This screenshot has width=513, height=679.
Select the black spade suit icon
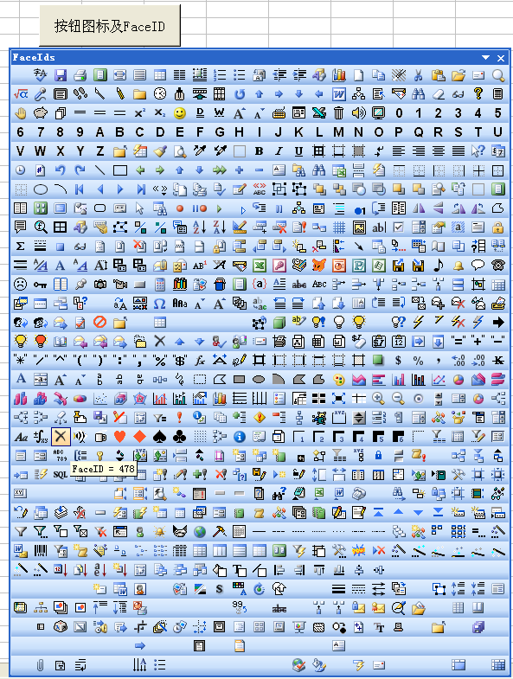[160, 437]
